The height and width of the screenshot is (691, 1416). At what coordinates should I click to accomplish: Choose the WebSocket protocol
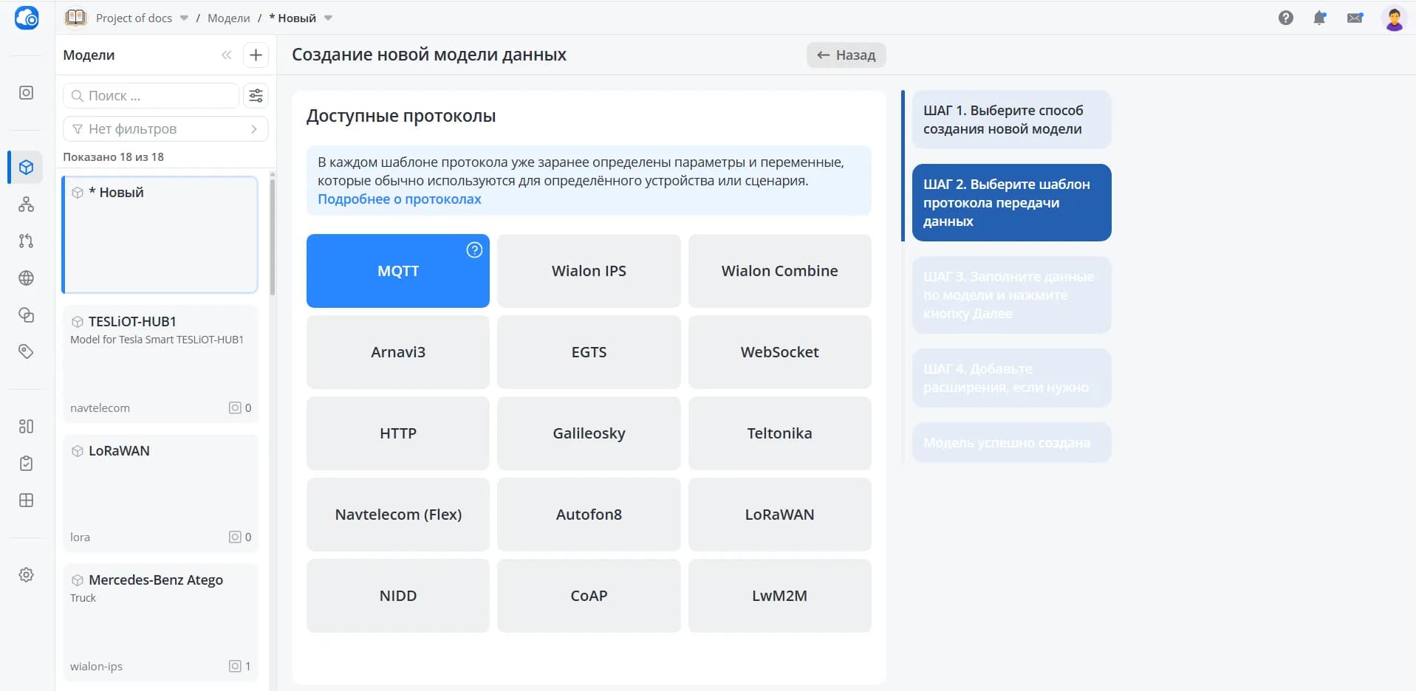779,352
